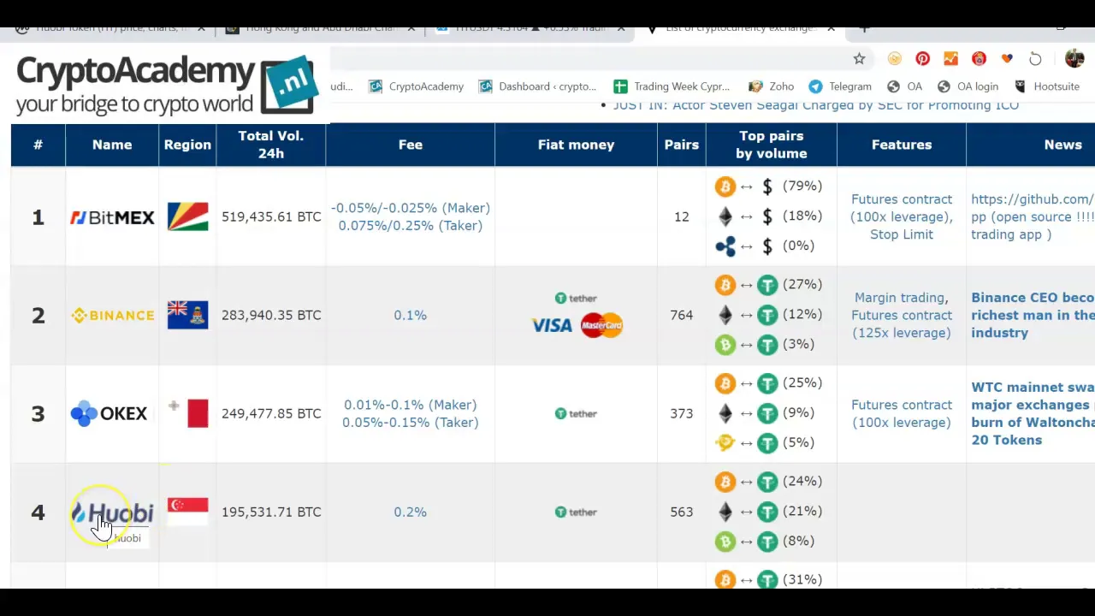This screenshot has width=1095, height=616.
Task: Click the MasterCard icon in Binance row
Action: [601, 325]
